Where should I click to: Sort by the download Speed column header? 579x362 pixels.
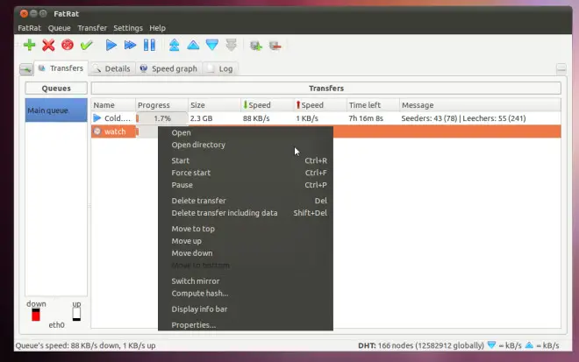(x=268, y=105)
